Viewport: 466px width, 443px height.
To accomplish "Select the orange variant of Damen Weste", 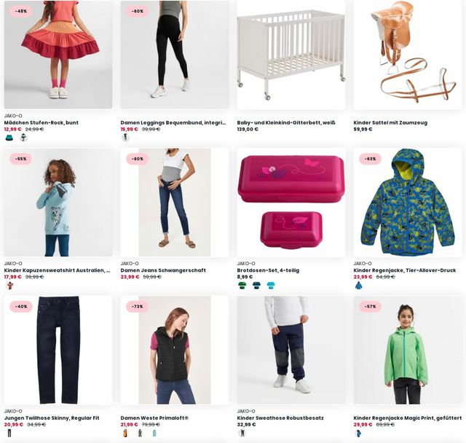I will (126, 434).
